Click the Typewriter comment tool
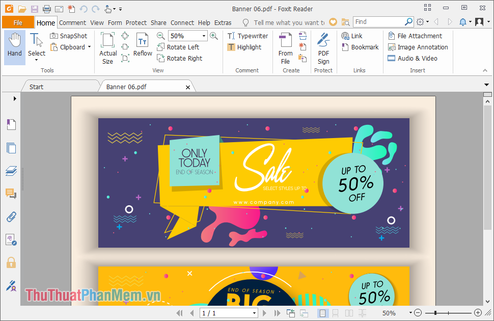The height and width of the screenshot is (321, 494). click(248, 36)
